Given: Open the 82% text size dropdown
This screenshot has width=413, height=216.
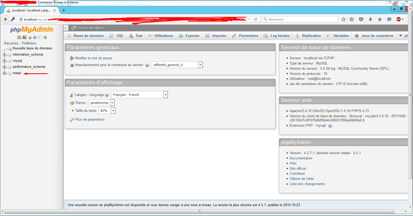Looking at the screenshot, I should pyautogui.click(x=107, y=110).
